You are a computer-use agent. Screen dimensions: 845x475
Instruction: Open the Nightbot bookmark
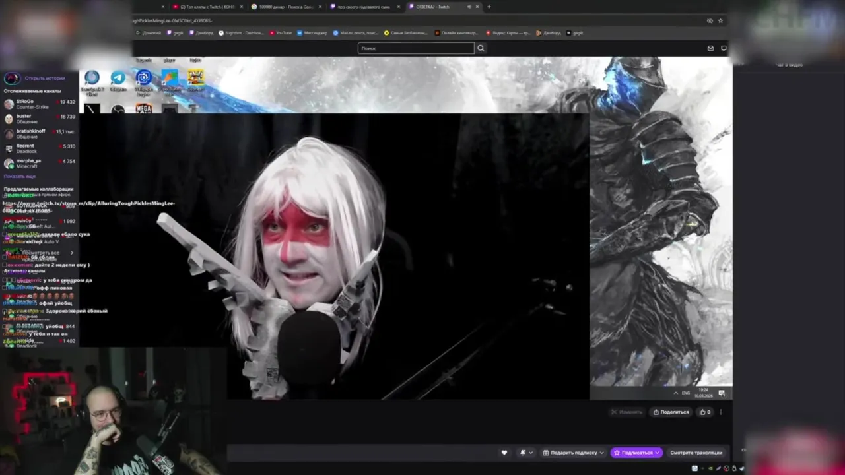(x=241, y=32)
